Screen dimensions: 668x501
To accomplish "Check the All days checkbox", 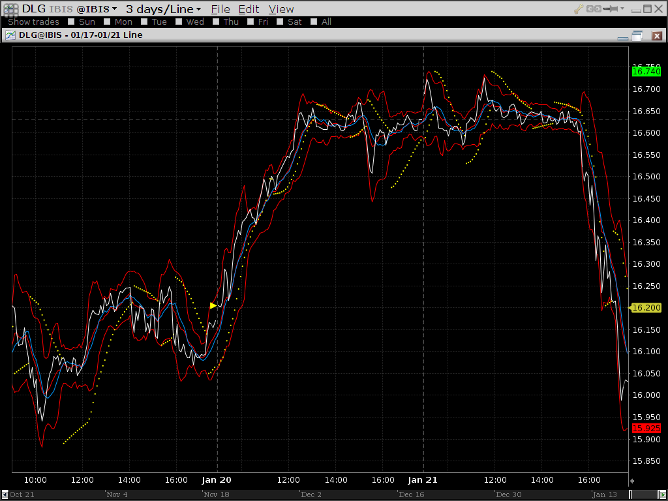I will tap(314, 22).
